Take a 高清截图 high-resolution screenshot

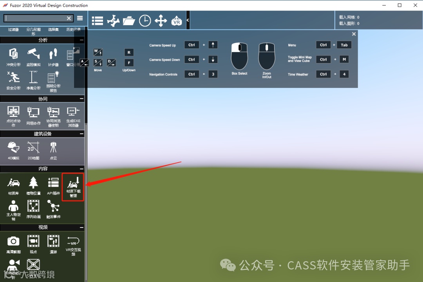coord(13,244)
